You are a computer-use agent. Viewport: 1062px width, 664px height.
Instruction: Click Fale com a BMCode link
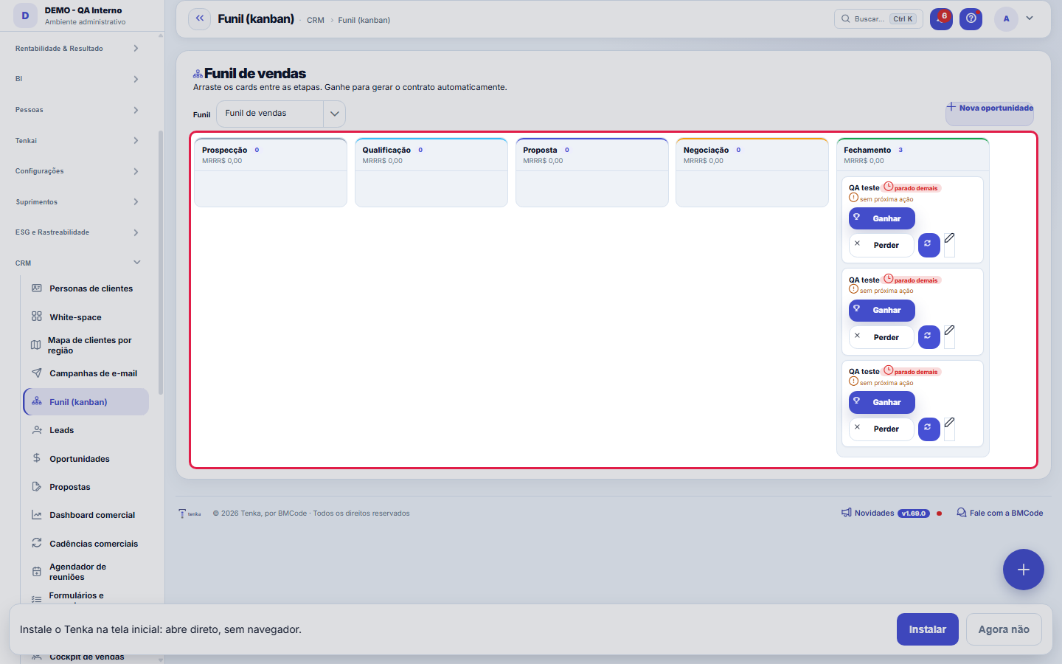coord(1000,513)
